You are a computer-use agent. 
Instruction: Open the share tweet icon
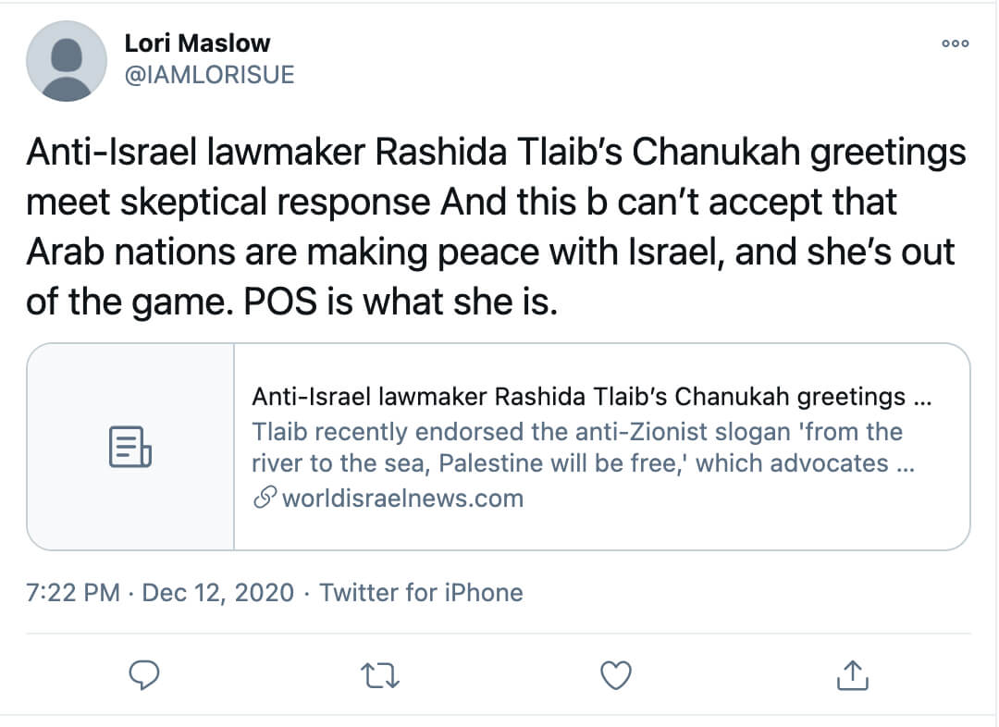tap(850, 676)
